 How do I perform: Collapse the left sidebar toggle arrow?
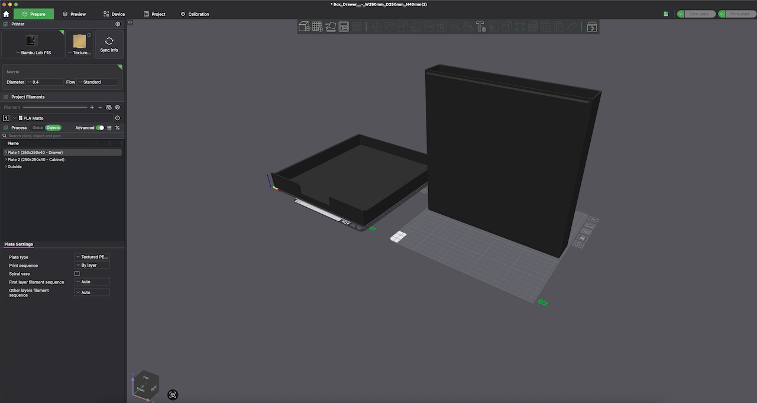pos(130,22)
